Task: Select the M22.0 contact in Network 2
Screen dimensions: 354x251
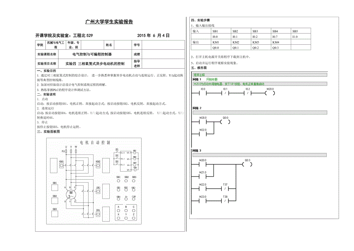Action: (x=203, y=133)
